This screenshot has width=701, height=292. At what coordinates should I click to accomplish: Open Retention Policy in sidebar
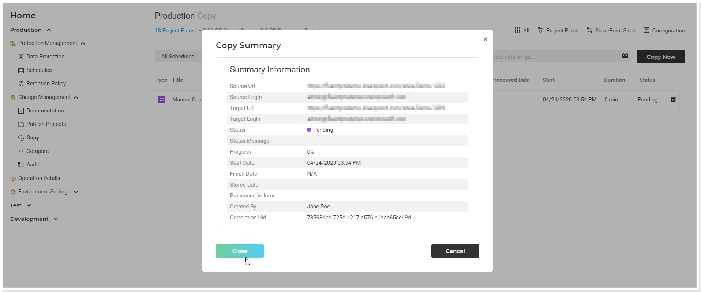point(46,84)
